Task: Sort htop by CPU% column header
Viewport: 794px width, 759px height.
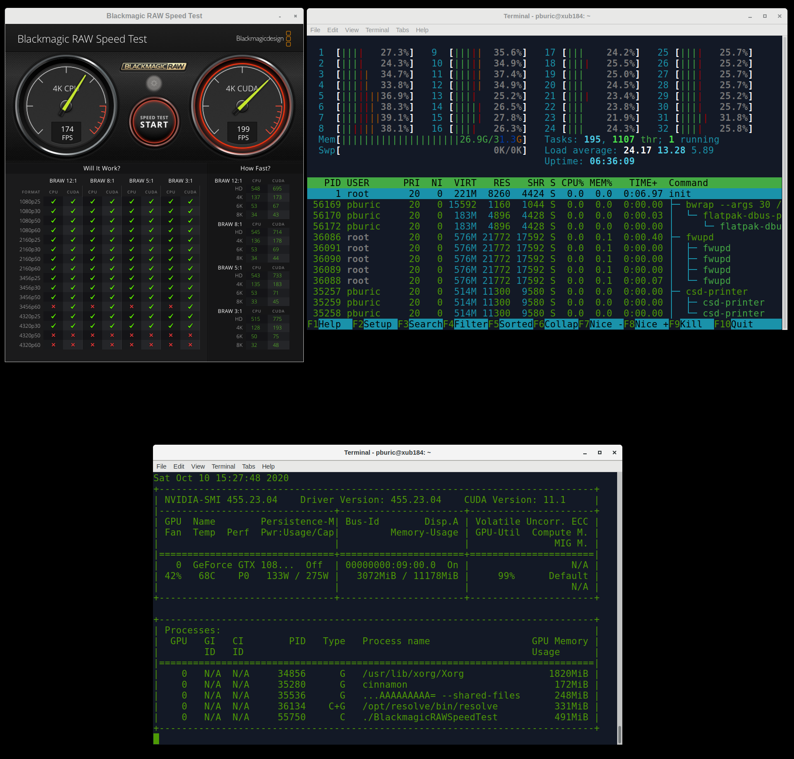Action: [x=572, y=183]
